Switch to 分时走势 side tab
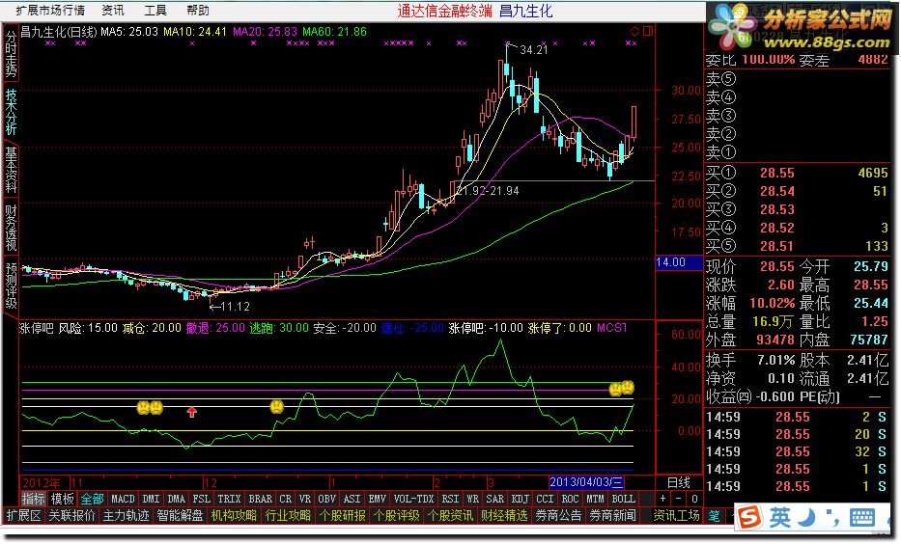 [11, 52]
